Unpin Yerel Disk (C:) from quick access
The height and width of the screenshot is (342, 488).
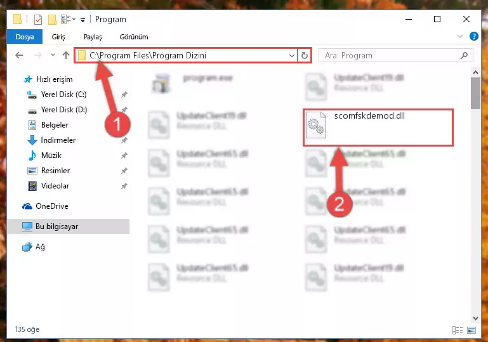[124, 95]
